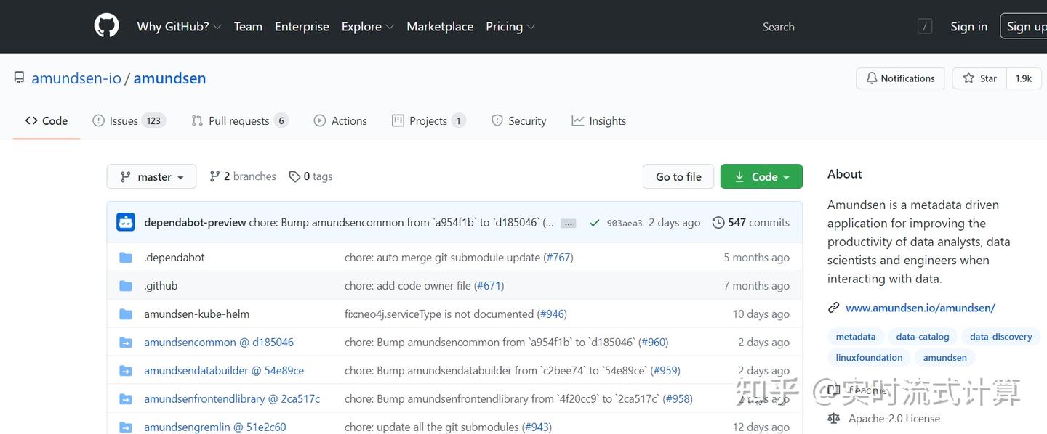Viewport: 1047px width, 434px height.
Task: Click the green checkmark commit status icon
Action: pyautogui.click(x=594, y=222)
